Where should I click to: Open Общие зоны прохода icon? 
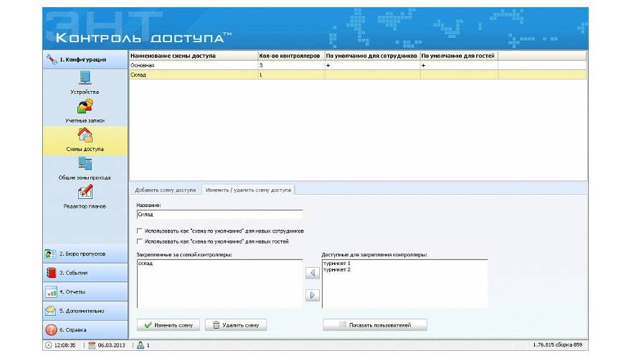pos(85,164)
